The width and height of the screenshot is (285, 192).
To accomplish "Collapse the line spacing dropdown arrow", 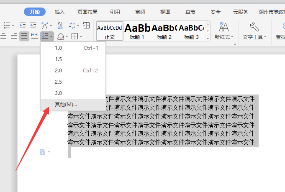I will coord(51,36).
